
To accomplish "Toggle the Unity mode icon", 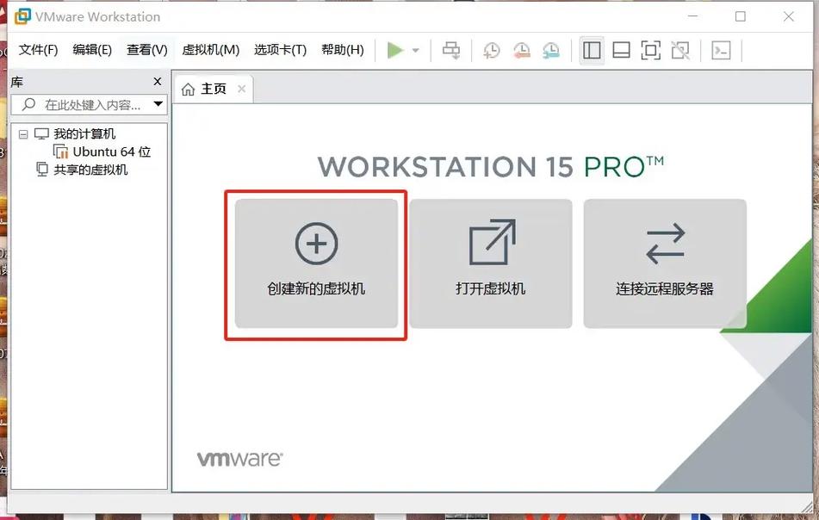I will [x=680, y=51].
